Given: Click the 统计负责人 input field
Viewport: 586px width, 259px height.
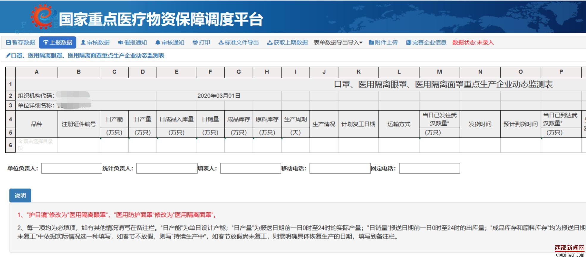Looking at the screenshot, I should pyautogui.click(x=167, y=168).
